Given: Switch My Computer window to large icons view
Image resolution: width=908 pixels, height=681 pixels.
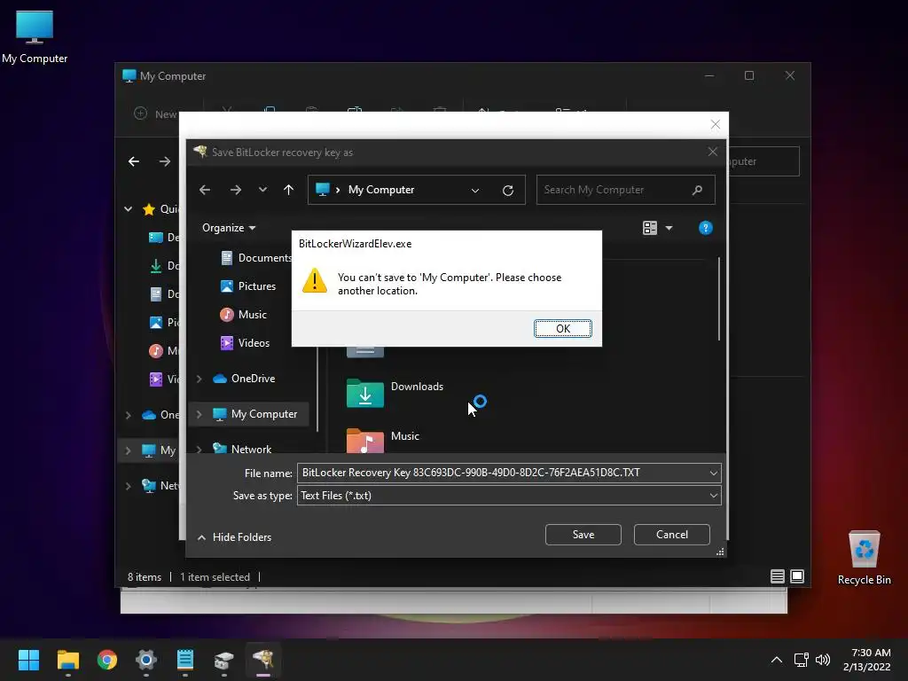Looking at the screenshot, I should [x=797, y=576].
